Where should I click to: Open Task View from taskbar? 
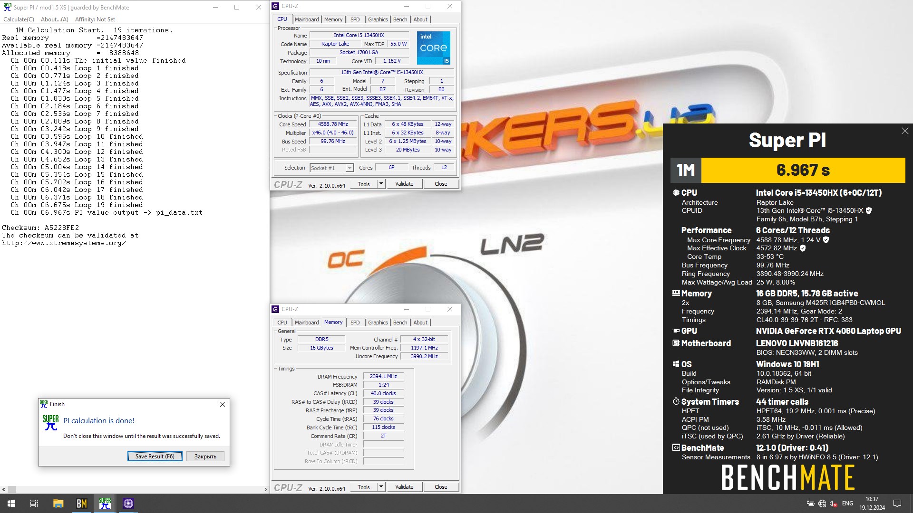coord(34,503)
